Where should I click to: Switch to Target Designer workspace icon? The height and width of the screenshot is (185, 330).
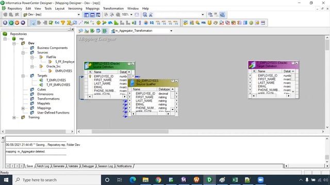point(87,31)
